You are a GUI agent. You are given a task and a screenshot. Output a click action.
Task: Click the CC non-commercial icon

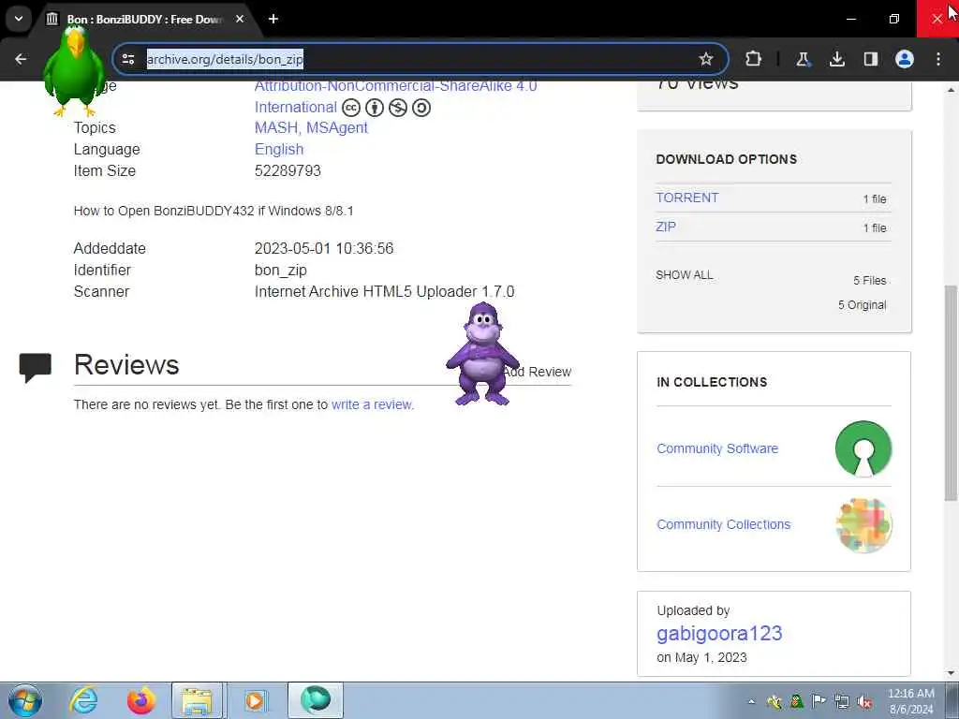tap(397, 108)
